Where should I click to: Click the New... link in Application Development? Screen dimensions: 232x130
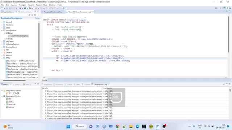point(37,18)
